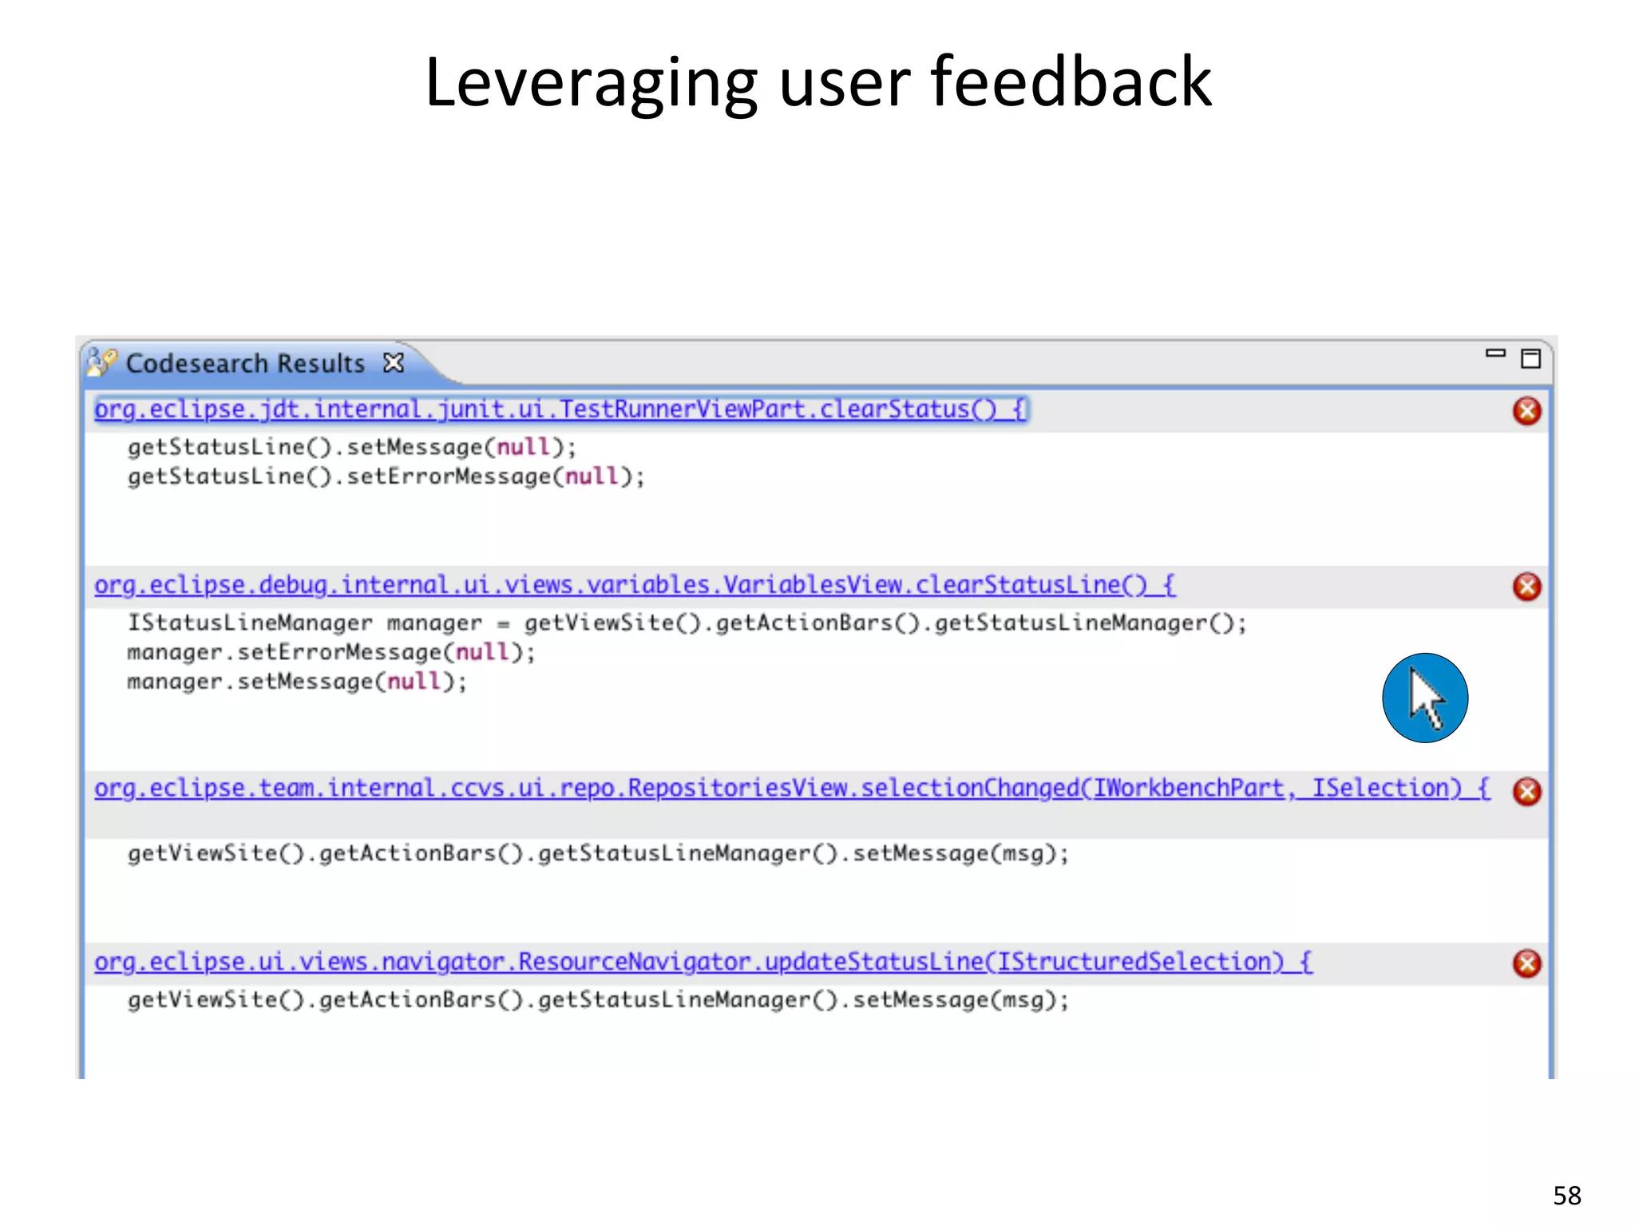The height and width of the screenshot is (1226, 1635).
Task: Open the RepositoriesView.selectionChanged link
Action: 792,789
